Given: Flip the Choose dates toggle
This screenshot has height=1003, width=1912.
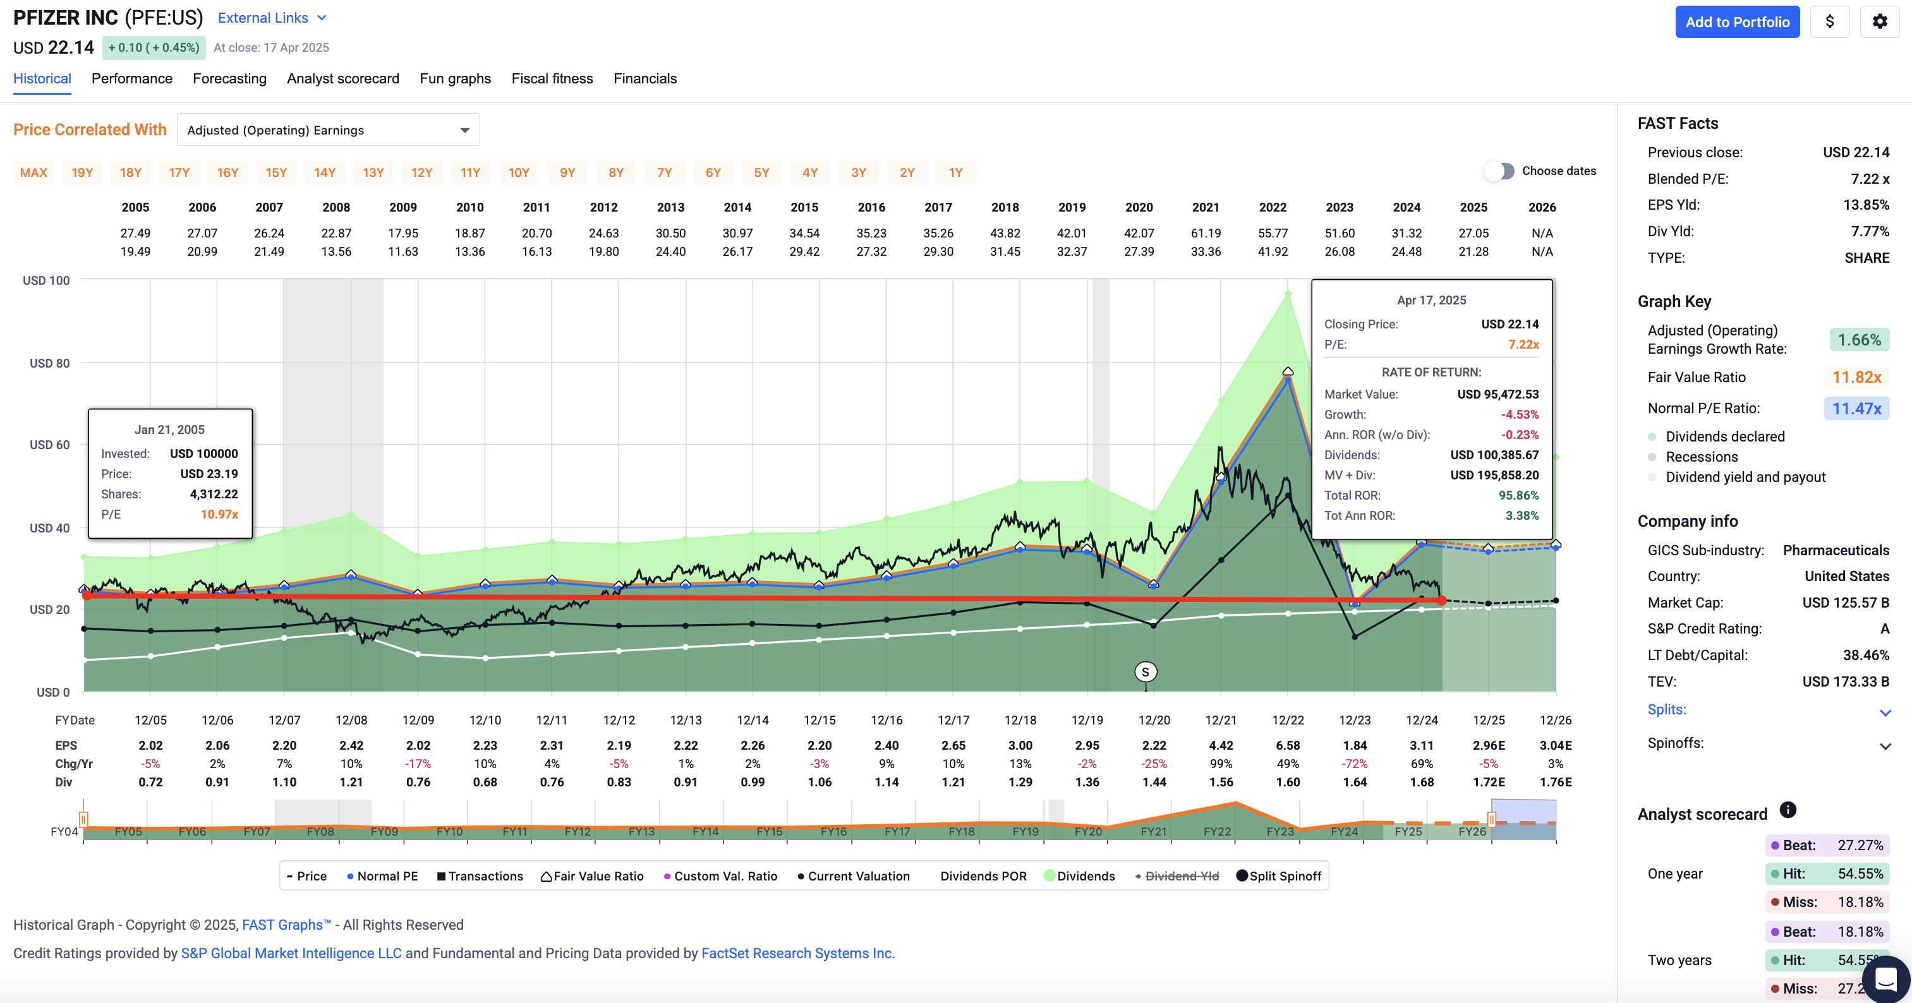Looking at the screenshot, I should point(1499,171).
